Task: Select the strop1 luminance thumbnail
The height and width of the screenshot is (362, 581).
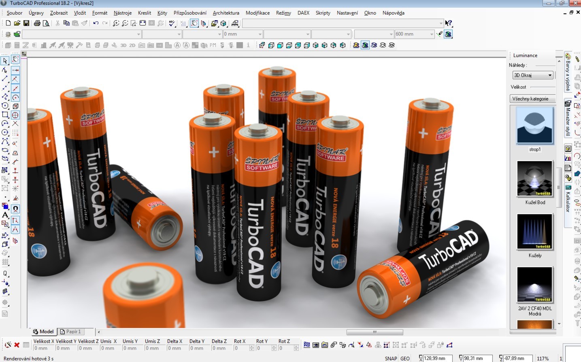Action: click(x=534, y=126)
